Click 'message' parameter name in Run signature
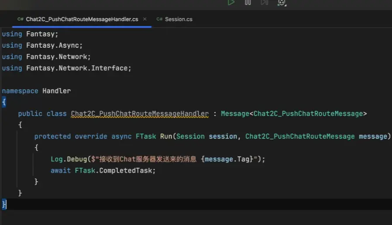 click(373, 137)
